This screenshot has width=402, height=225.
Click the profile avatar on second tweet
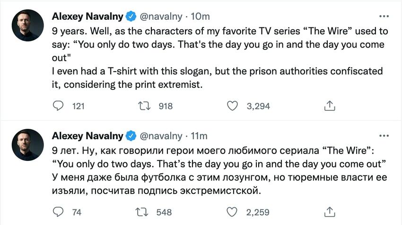[27, 145]
